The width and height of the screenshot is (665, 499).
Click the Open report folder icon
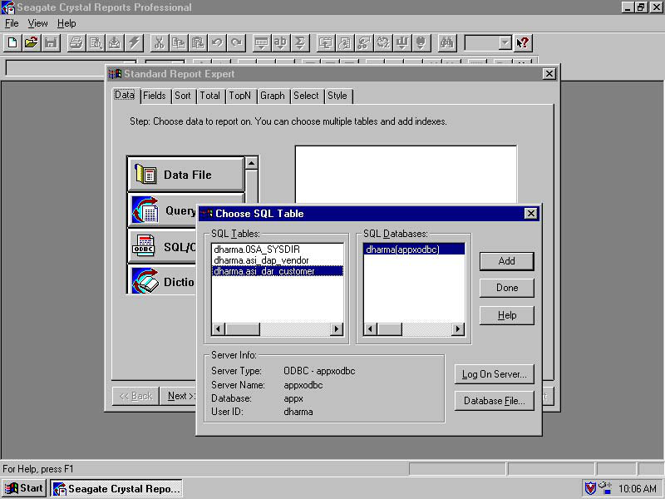click(x=32, y=43)
